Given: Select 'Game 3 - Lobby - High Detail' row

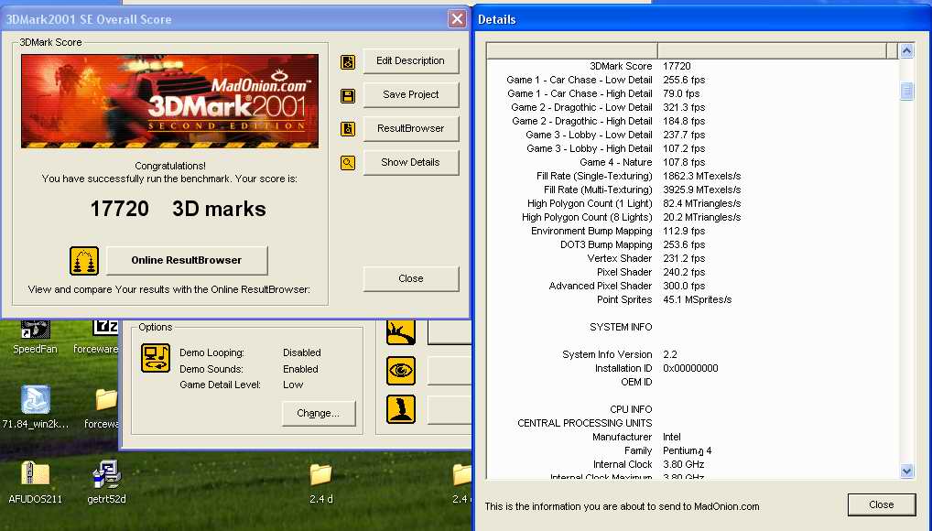Looking at the screenshot, I should click(692, 148).
